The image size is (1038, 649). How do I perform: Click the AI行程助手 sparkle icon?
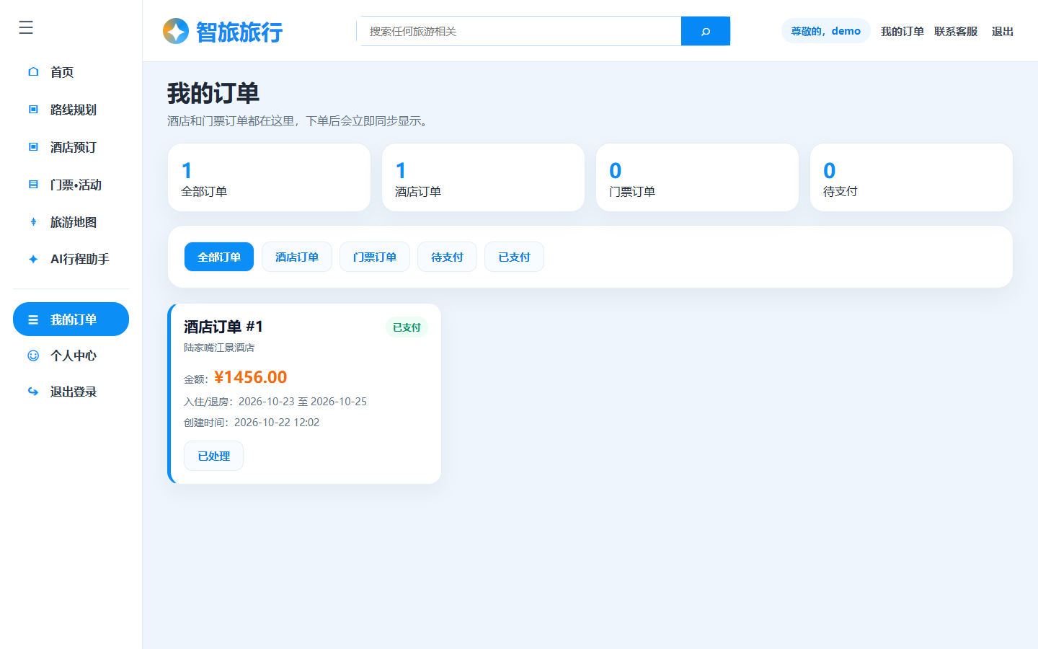click(x=33, y=259)
